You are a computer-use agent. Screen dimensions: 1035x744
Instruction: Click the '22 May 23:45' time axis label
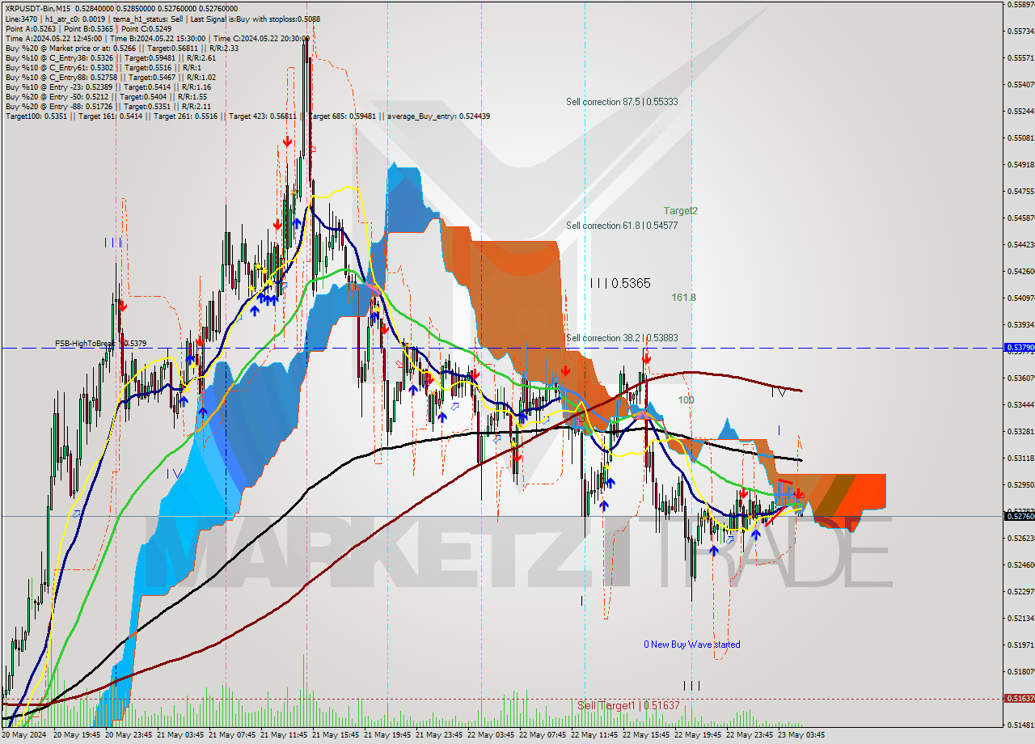pos(751,735)
